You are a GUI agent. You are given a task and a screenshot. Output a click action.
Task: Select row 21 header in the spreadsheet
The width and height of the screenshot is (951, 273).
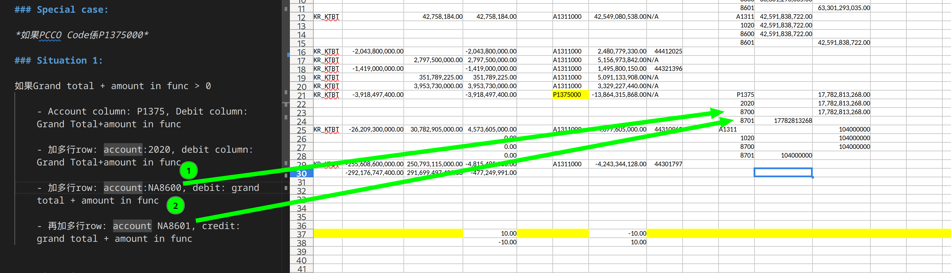(x=301, y=95)
